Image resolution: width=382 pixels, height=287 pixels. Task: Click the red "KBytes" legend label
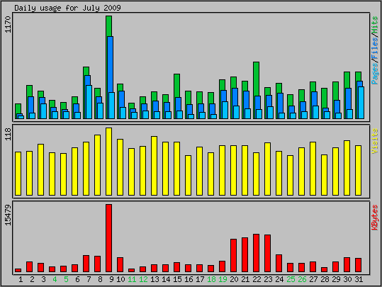[375, 218]
